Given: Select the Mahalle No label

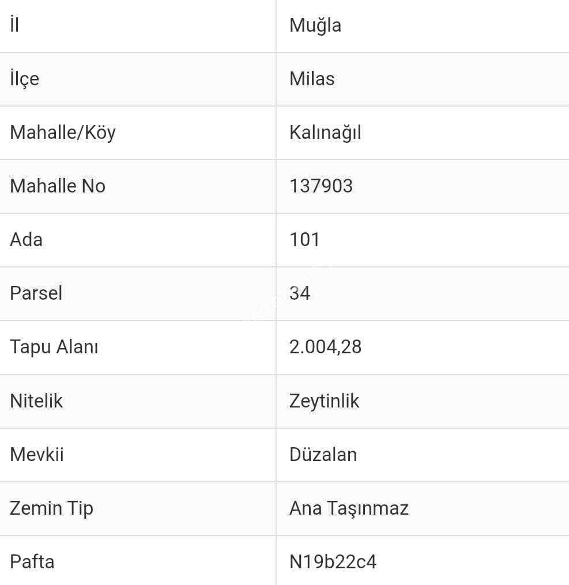Looking at the screenshot, I should click(x=58, y=186).
